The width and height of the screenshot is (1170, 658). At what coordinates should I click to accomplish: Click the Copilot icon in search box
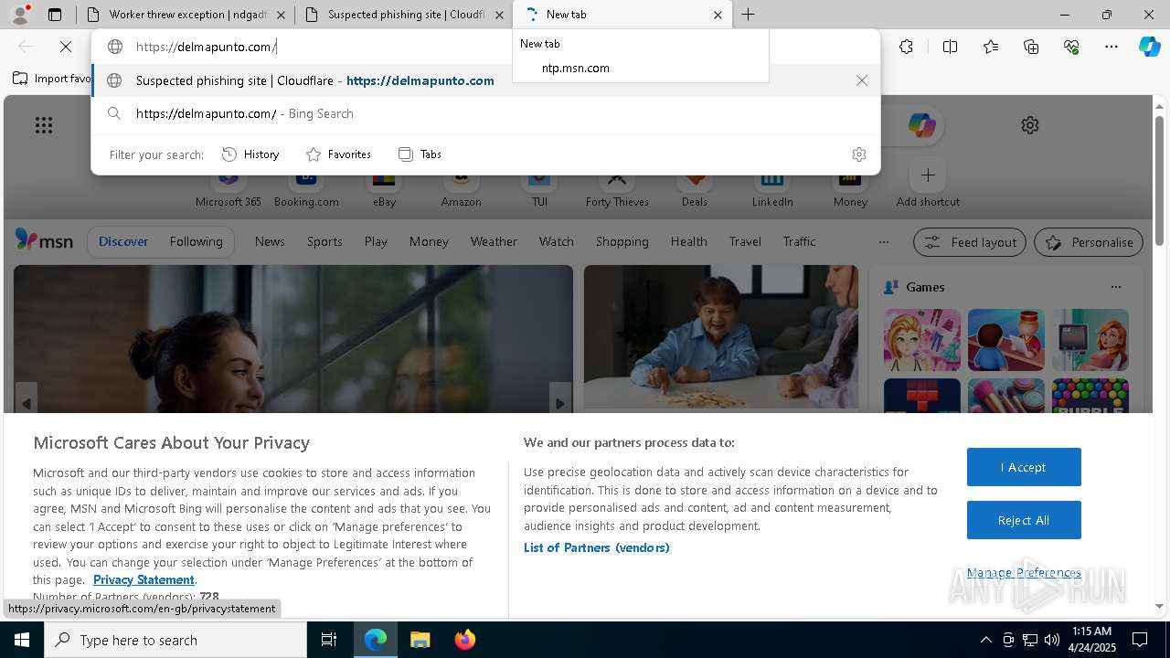click(921, 125)
